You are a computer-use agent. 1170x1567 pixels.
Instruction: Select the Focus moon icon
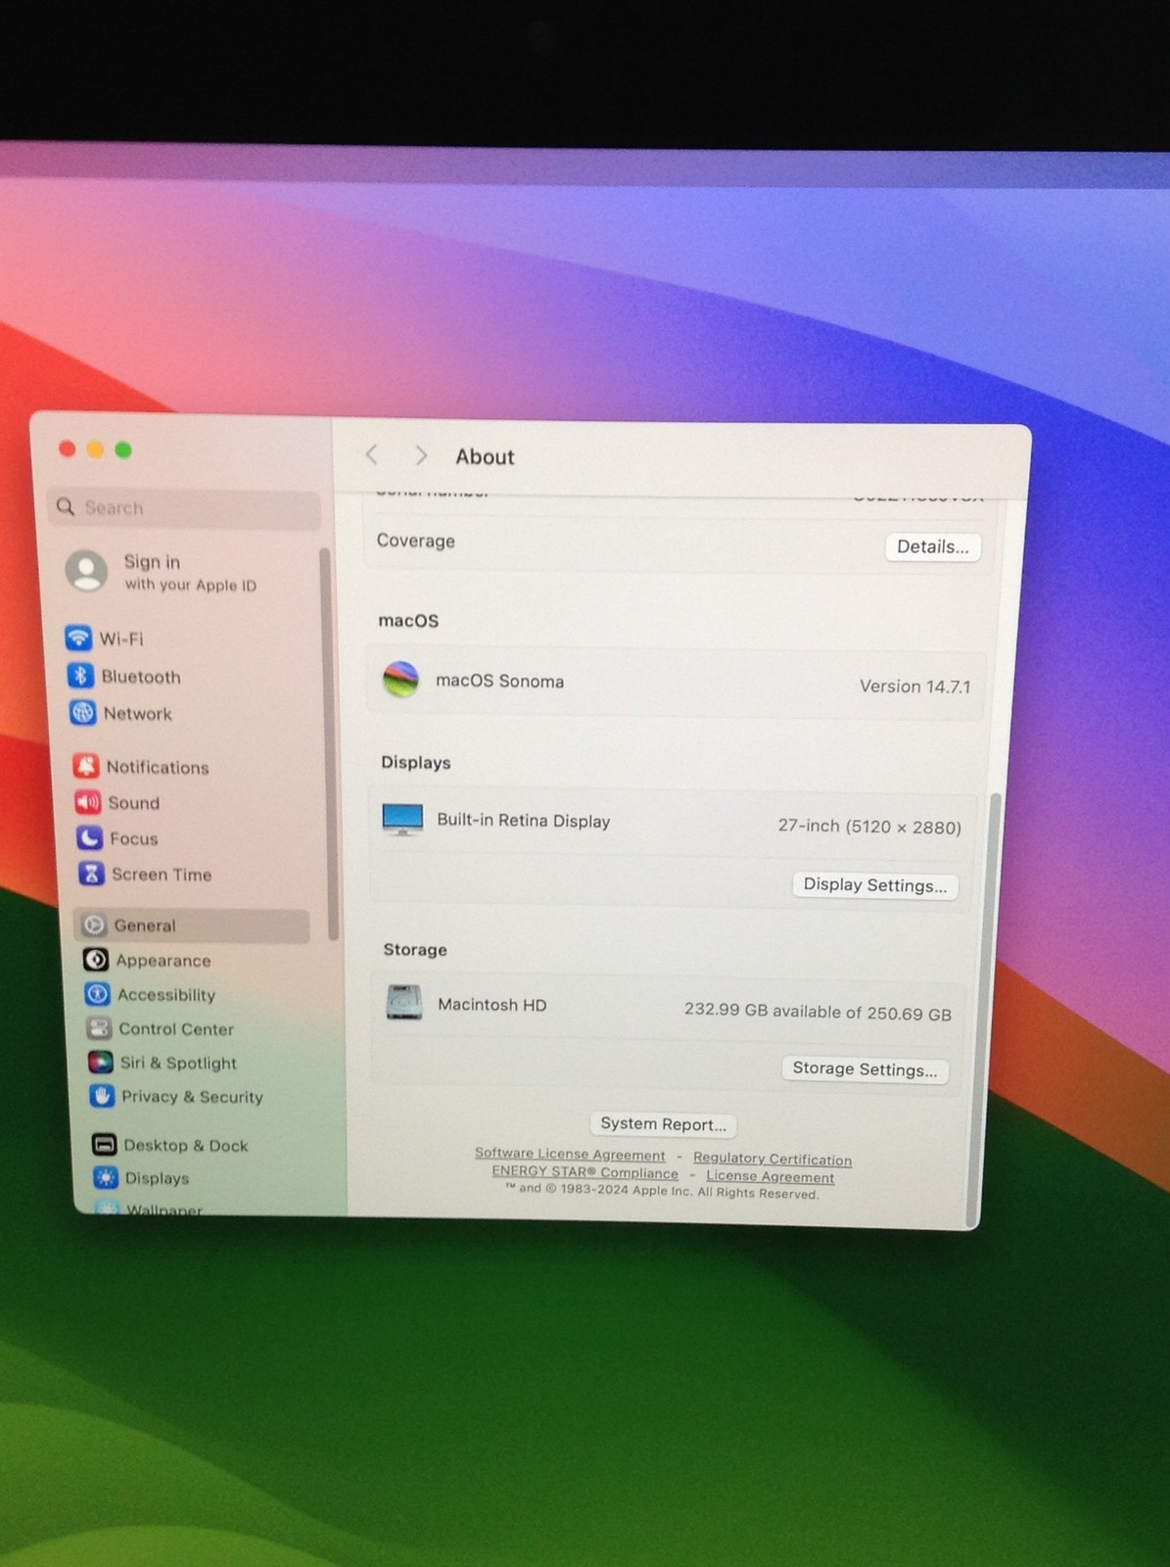pyautogui.click(x=90, y=837)
